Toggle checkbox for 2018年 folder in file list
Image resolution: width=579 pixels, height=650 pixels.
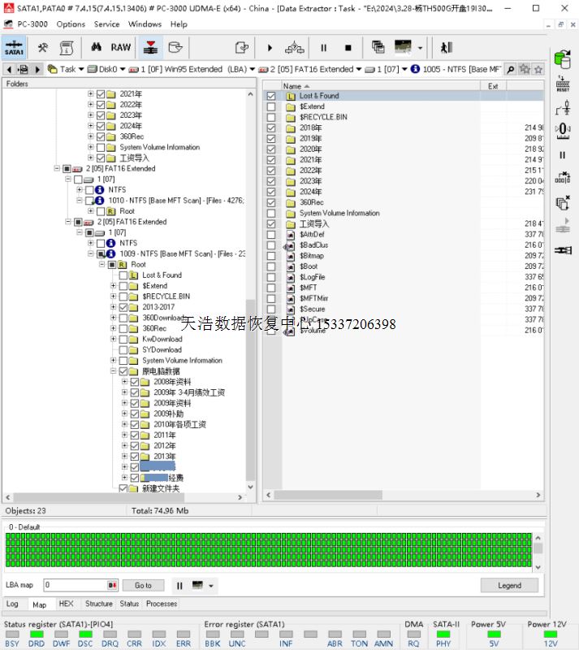point(271,128)
